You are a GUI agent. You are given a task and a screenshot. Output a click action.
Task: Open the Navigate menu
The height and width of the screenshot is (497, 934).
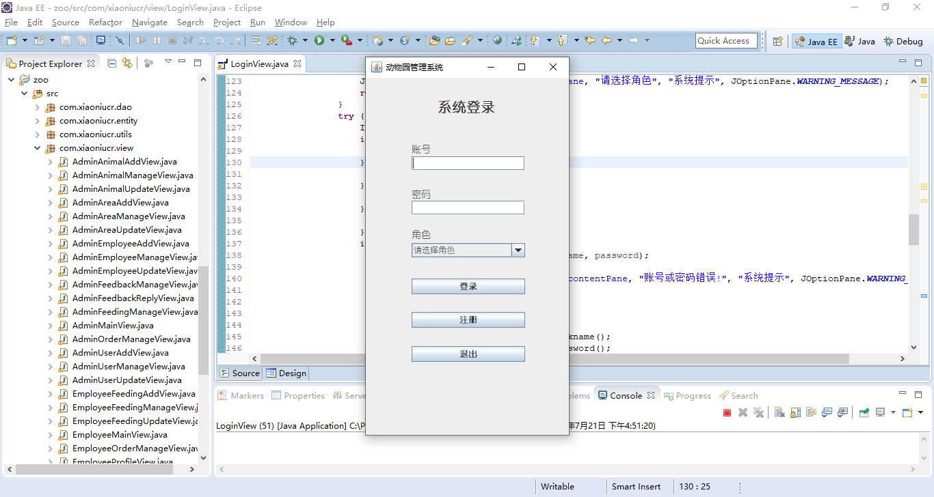pos(149,23)
